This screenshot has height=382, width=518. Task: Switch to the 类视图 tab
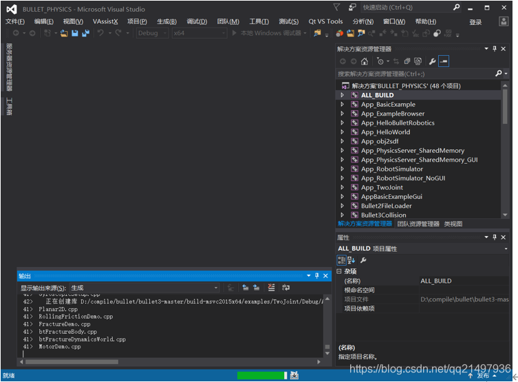pyautogui.click(x=453, y=224)
